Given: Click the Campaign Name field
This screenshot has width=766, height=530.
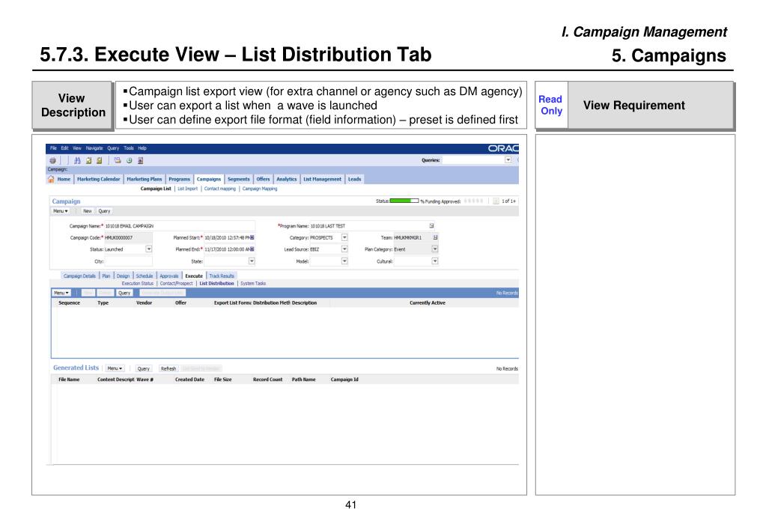Looking at the screenshot, I should (180, 225).
